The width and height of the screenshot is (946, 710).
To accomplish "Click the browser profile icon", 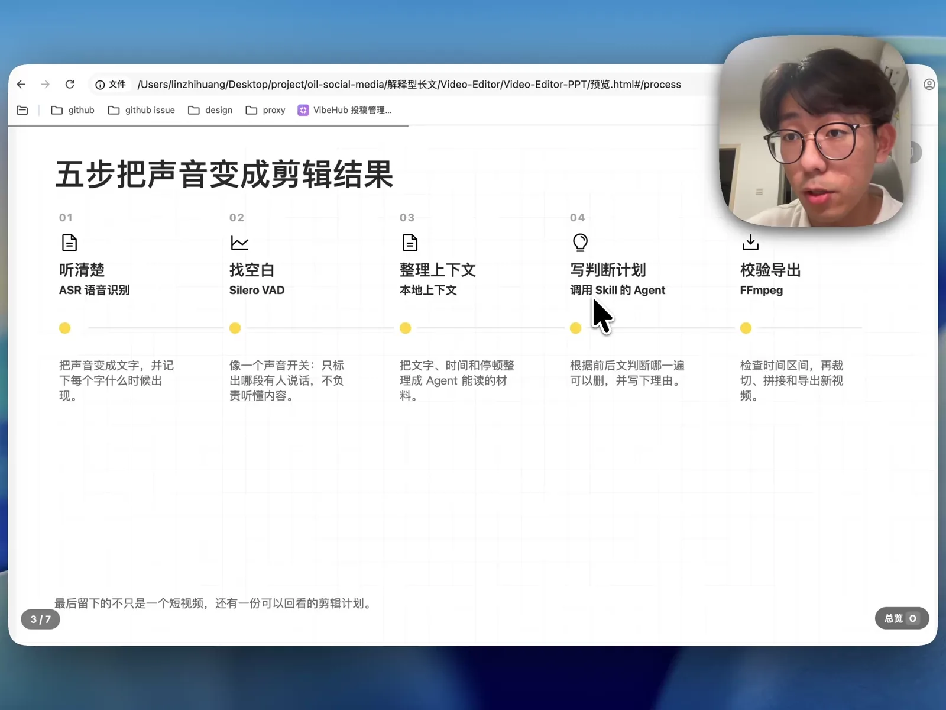I will point(929,85).
